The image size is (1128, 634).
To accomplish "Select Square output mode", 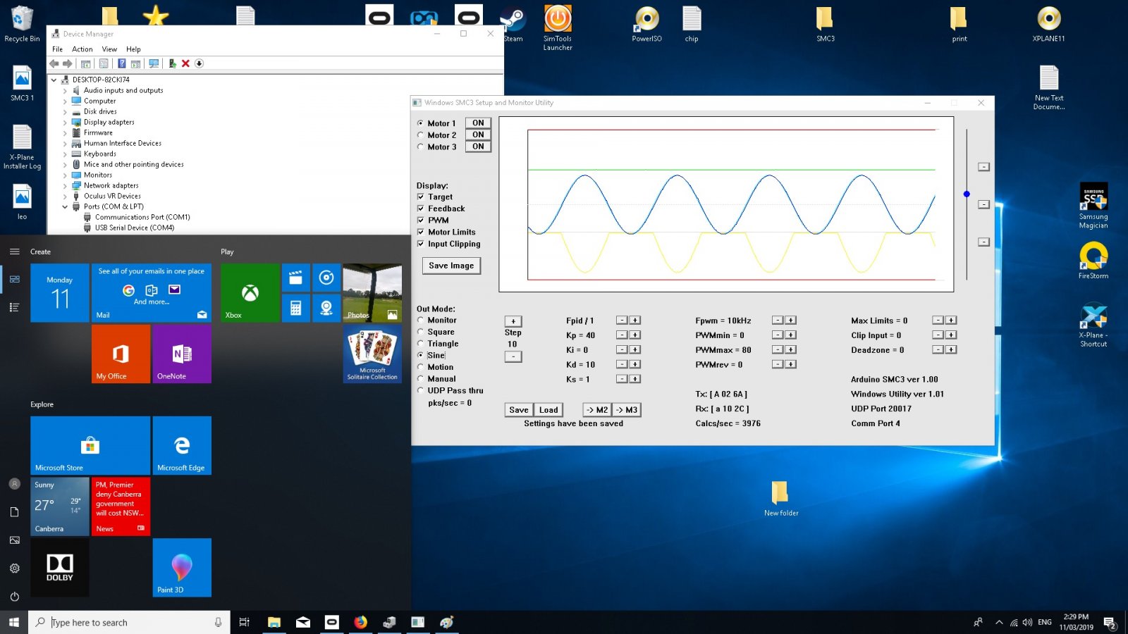I will [421, 332].
